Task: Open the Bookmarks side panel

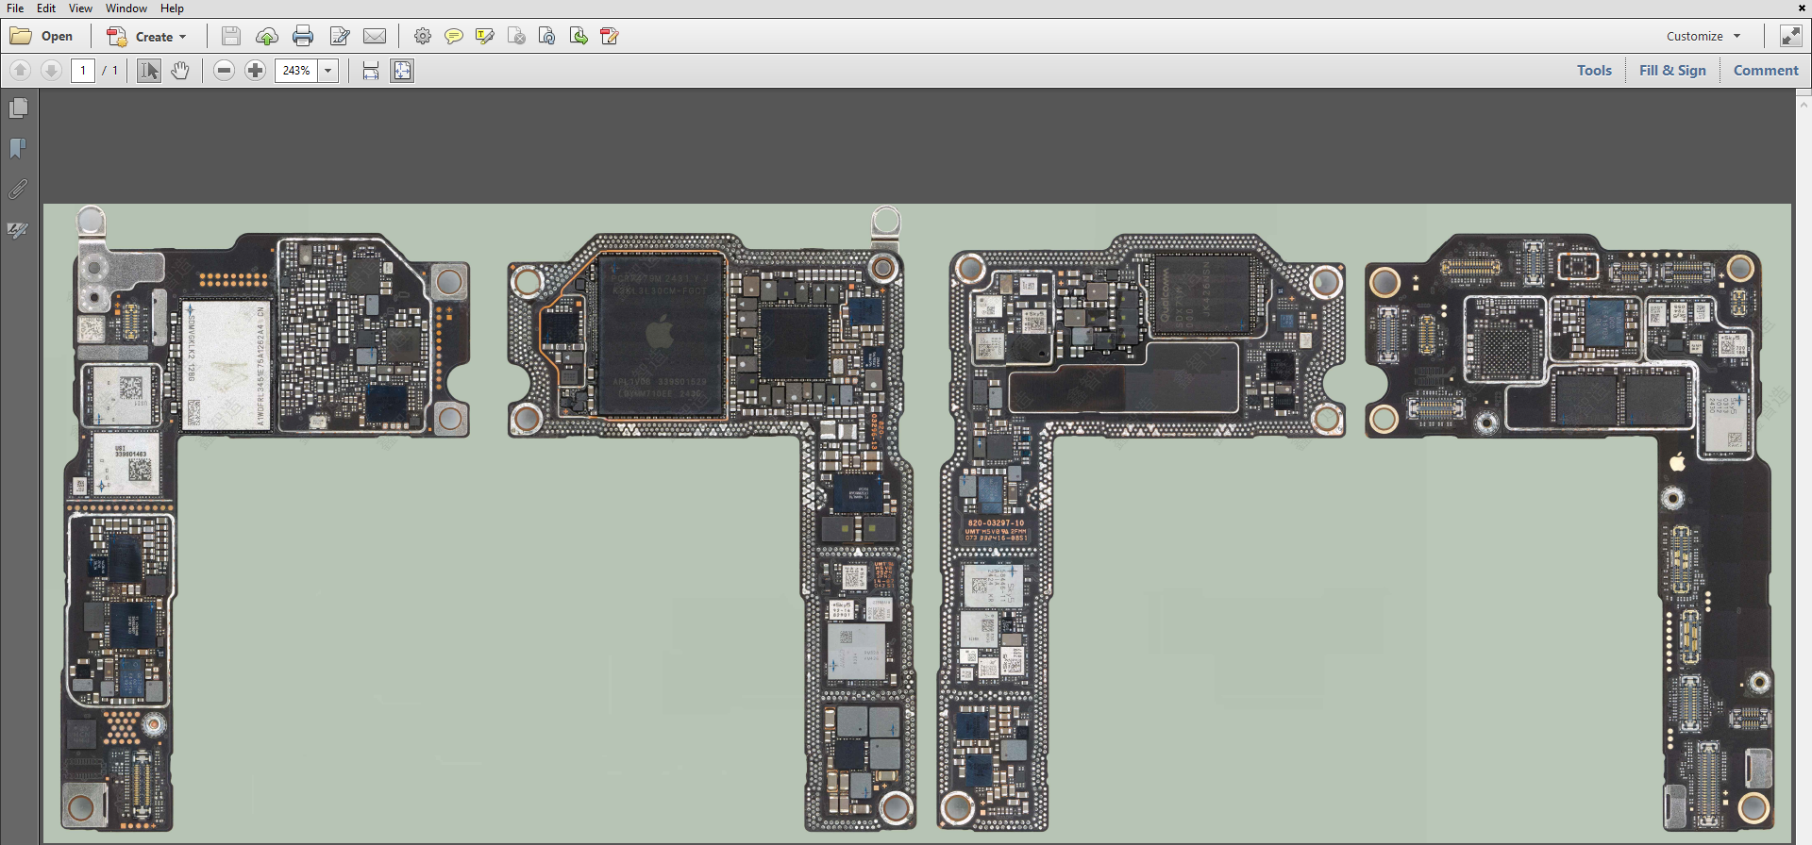Action: 18,149
